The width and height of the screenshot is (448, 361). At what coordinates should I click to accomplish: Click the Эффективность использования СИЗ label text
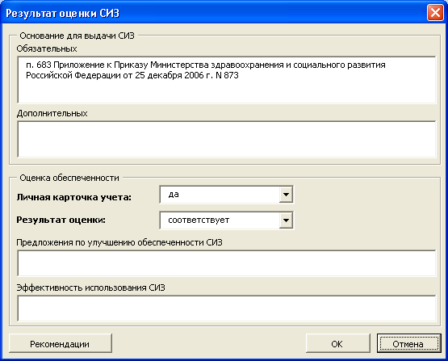91,288
